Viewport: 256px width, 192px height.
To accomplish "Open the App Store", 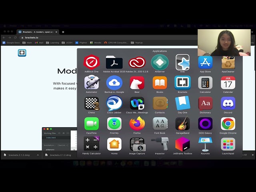I will pos(205,62).
